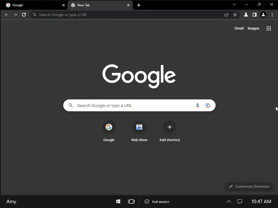This screenshot has height=208, width=278.
Task: Focus the Google search box
Action: [x=139, y=105]
